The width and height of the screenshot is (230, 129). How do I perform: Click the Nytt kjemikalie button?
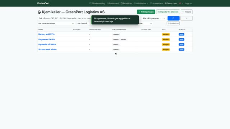[x=146, y=12]
